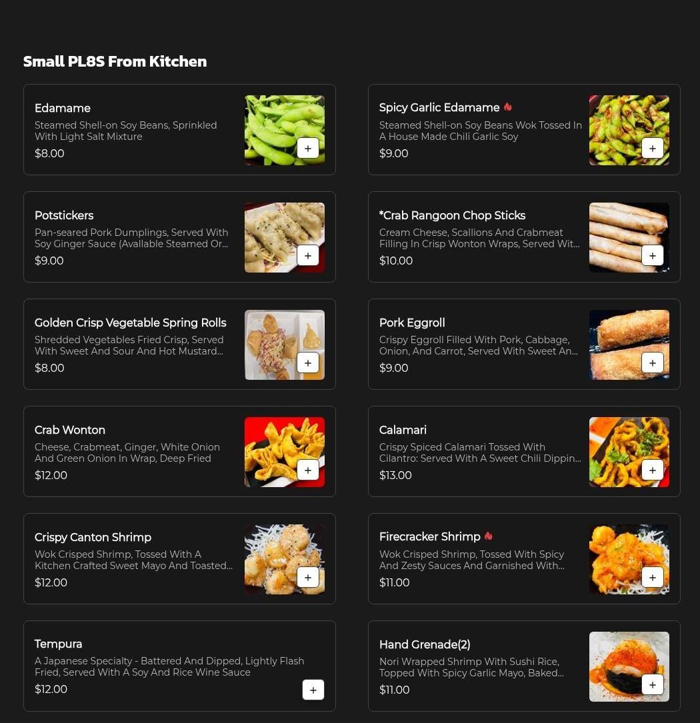Add Crispy Canton Shrimp to cart

(x=308, y=578)
